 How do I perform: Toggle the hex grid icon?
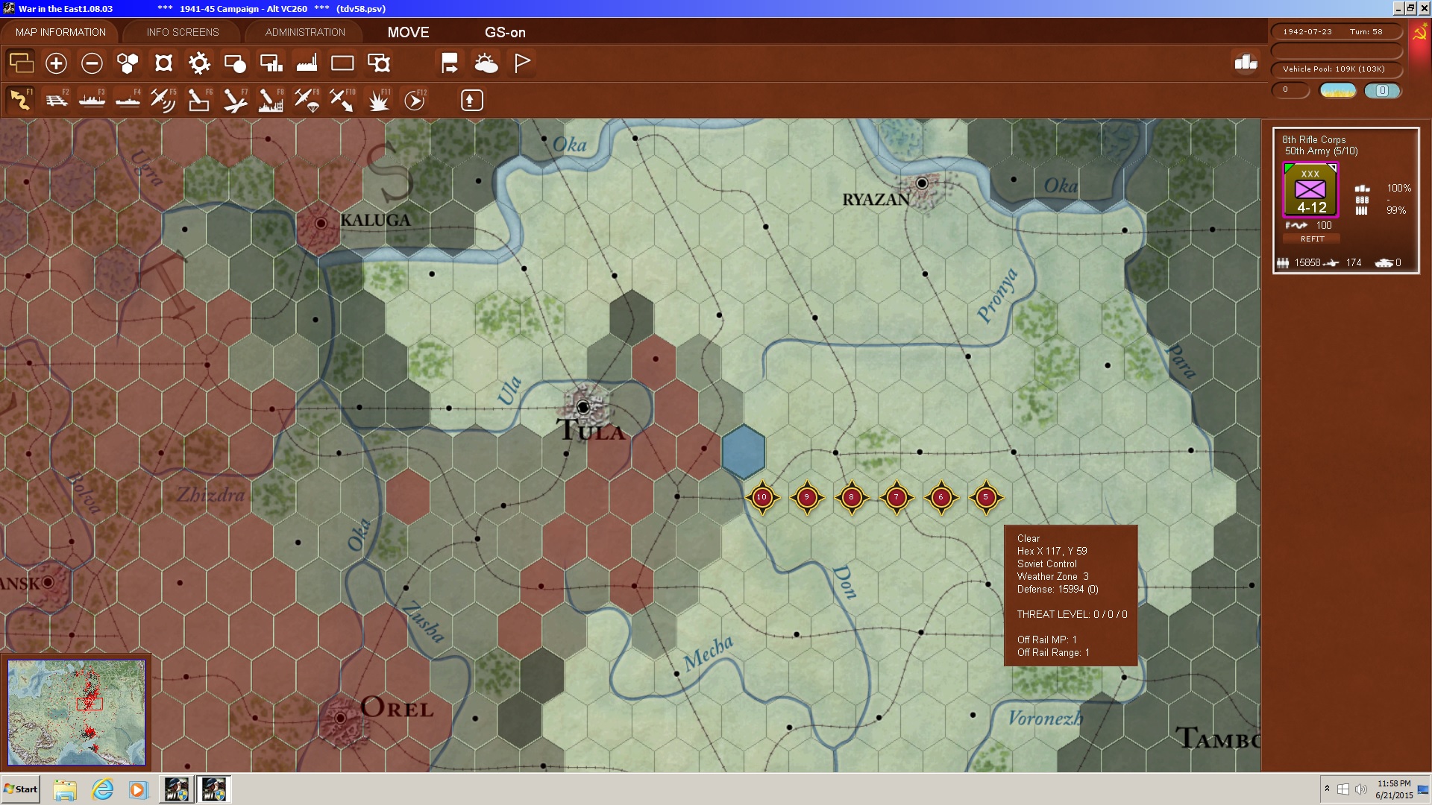pos(128,63)
